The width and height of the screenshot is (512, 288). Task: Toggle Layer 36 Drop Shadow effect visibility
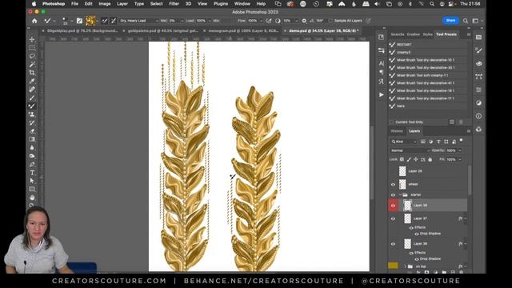[x=417, y=259]
